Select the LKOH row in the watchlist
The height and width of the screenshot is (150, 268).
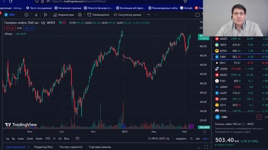240,99
